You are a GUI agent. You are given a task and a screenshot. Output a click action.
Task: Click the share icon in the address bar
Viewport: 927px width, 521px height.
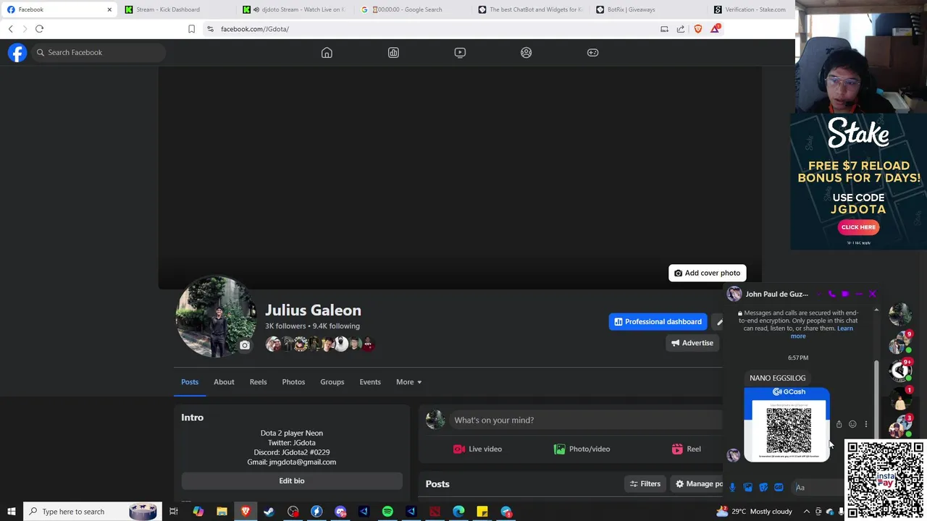pos(681,29)
